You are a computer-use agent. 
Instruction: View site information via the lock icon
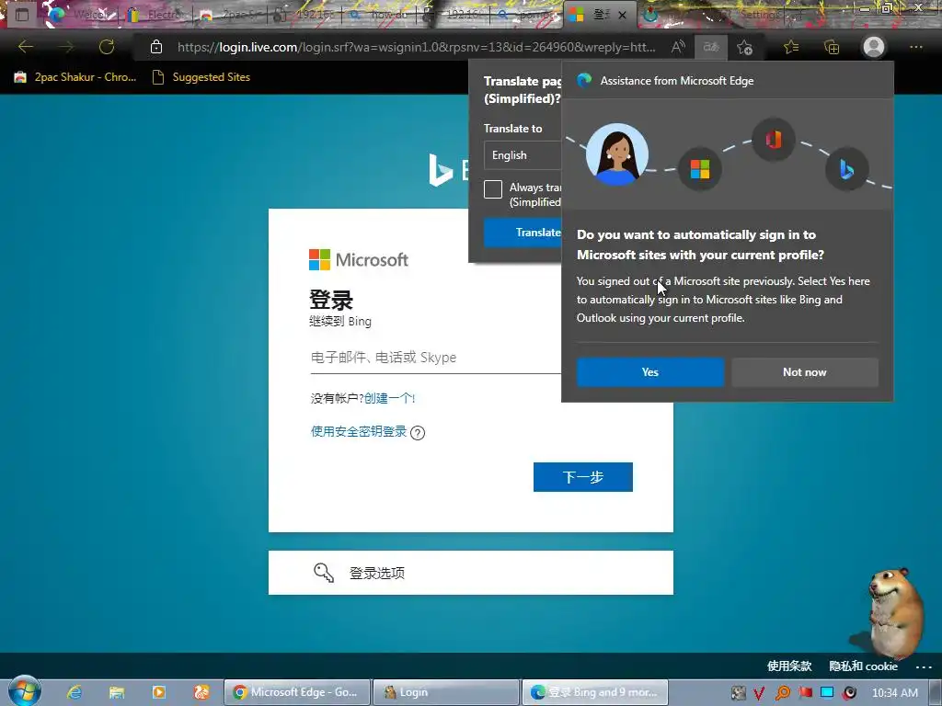(x=156, y=47)
